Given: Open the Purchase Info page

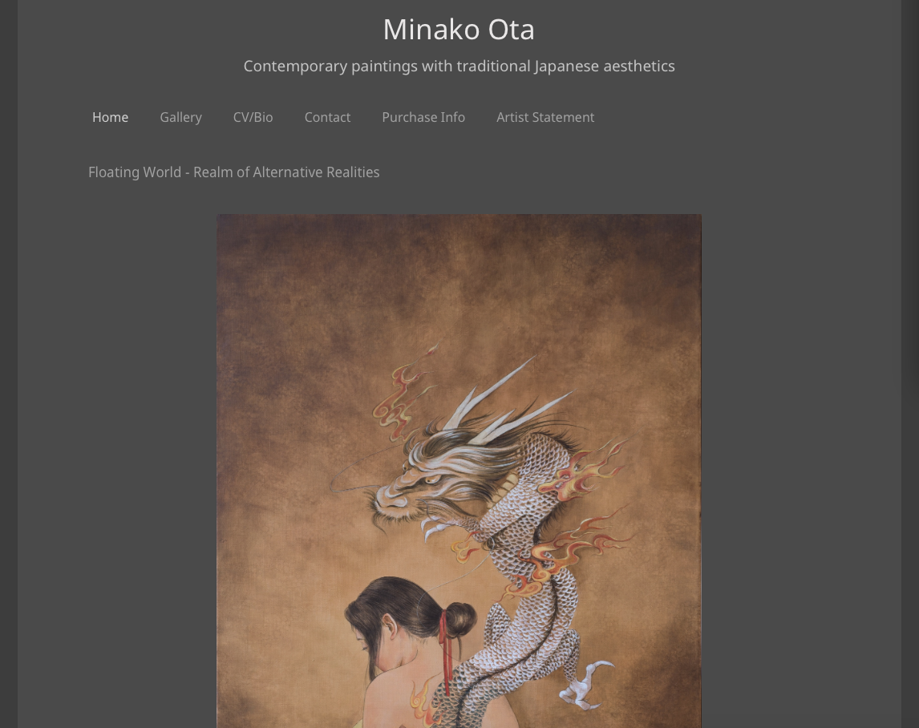Looking at the screenshot, I should pos(423,117).
